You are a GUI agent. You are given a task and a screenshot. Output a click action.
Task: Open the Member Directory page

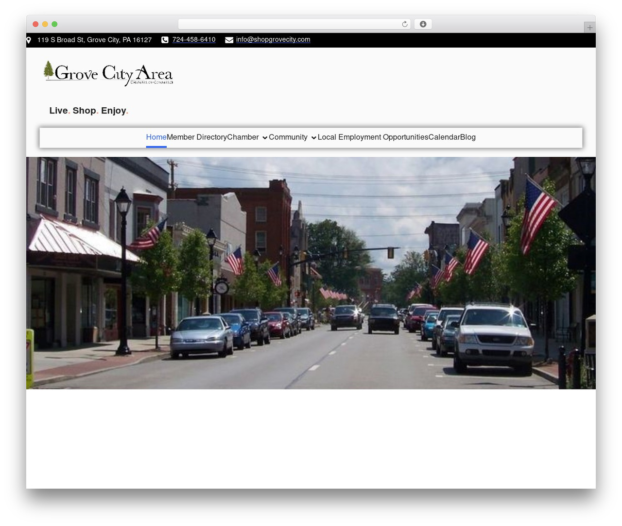point(197,137)
